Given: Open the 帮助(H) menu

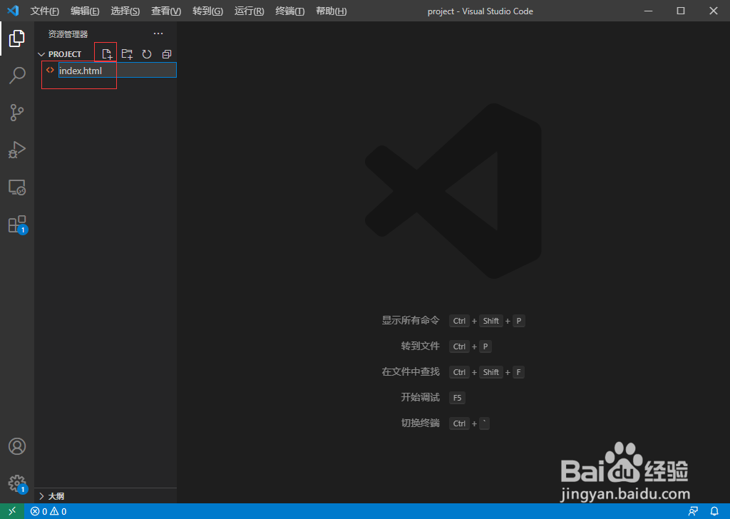Looking at the screenshot, I should (x=331, y=11).
